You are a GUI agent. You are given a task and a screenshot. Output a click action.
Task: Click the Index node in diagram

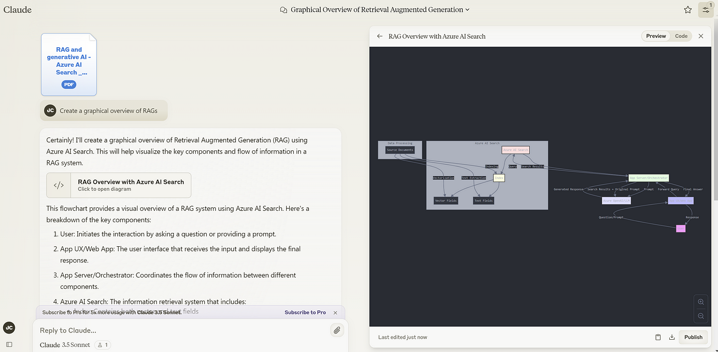tap(499, 178)
